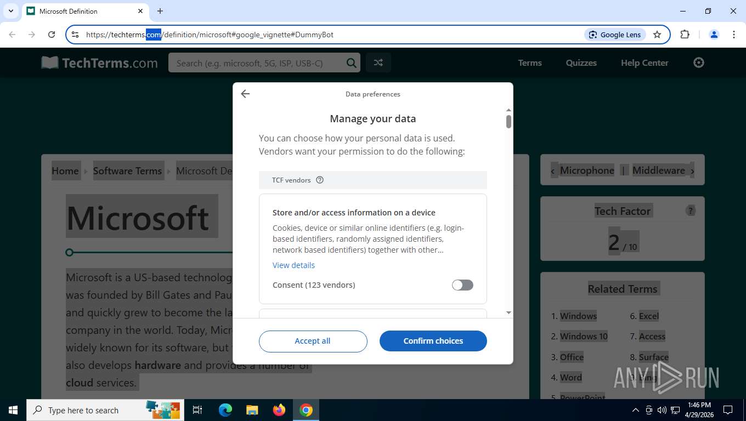Launch Firefox from taskbar
Viewport: 746px width, 421px height.
[279, 410]
